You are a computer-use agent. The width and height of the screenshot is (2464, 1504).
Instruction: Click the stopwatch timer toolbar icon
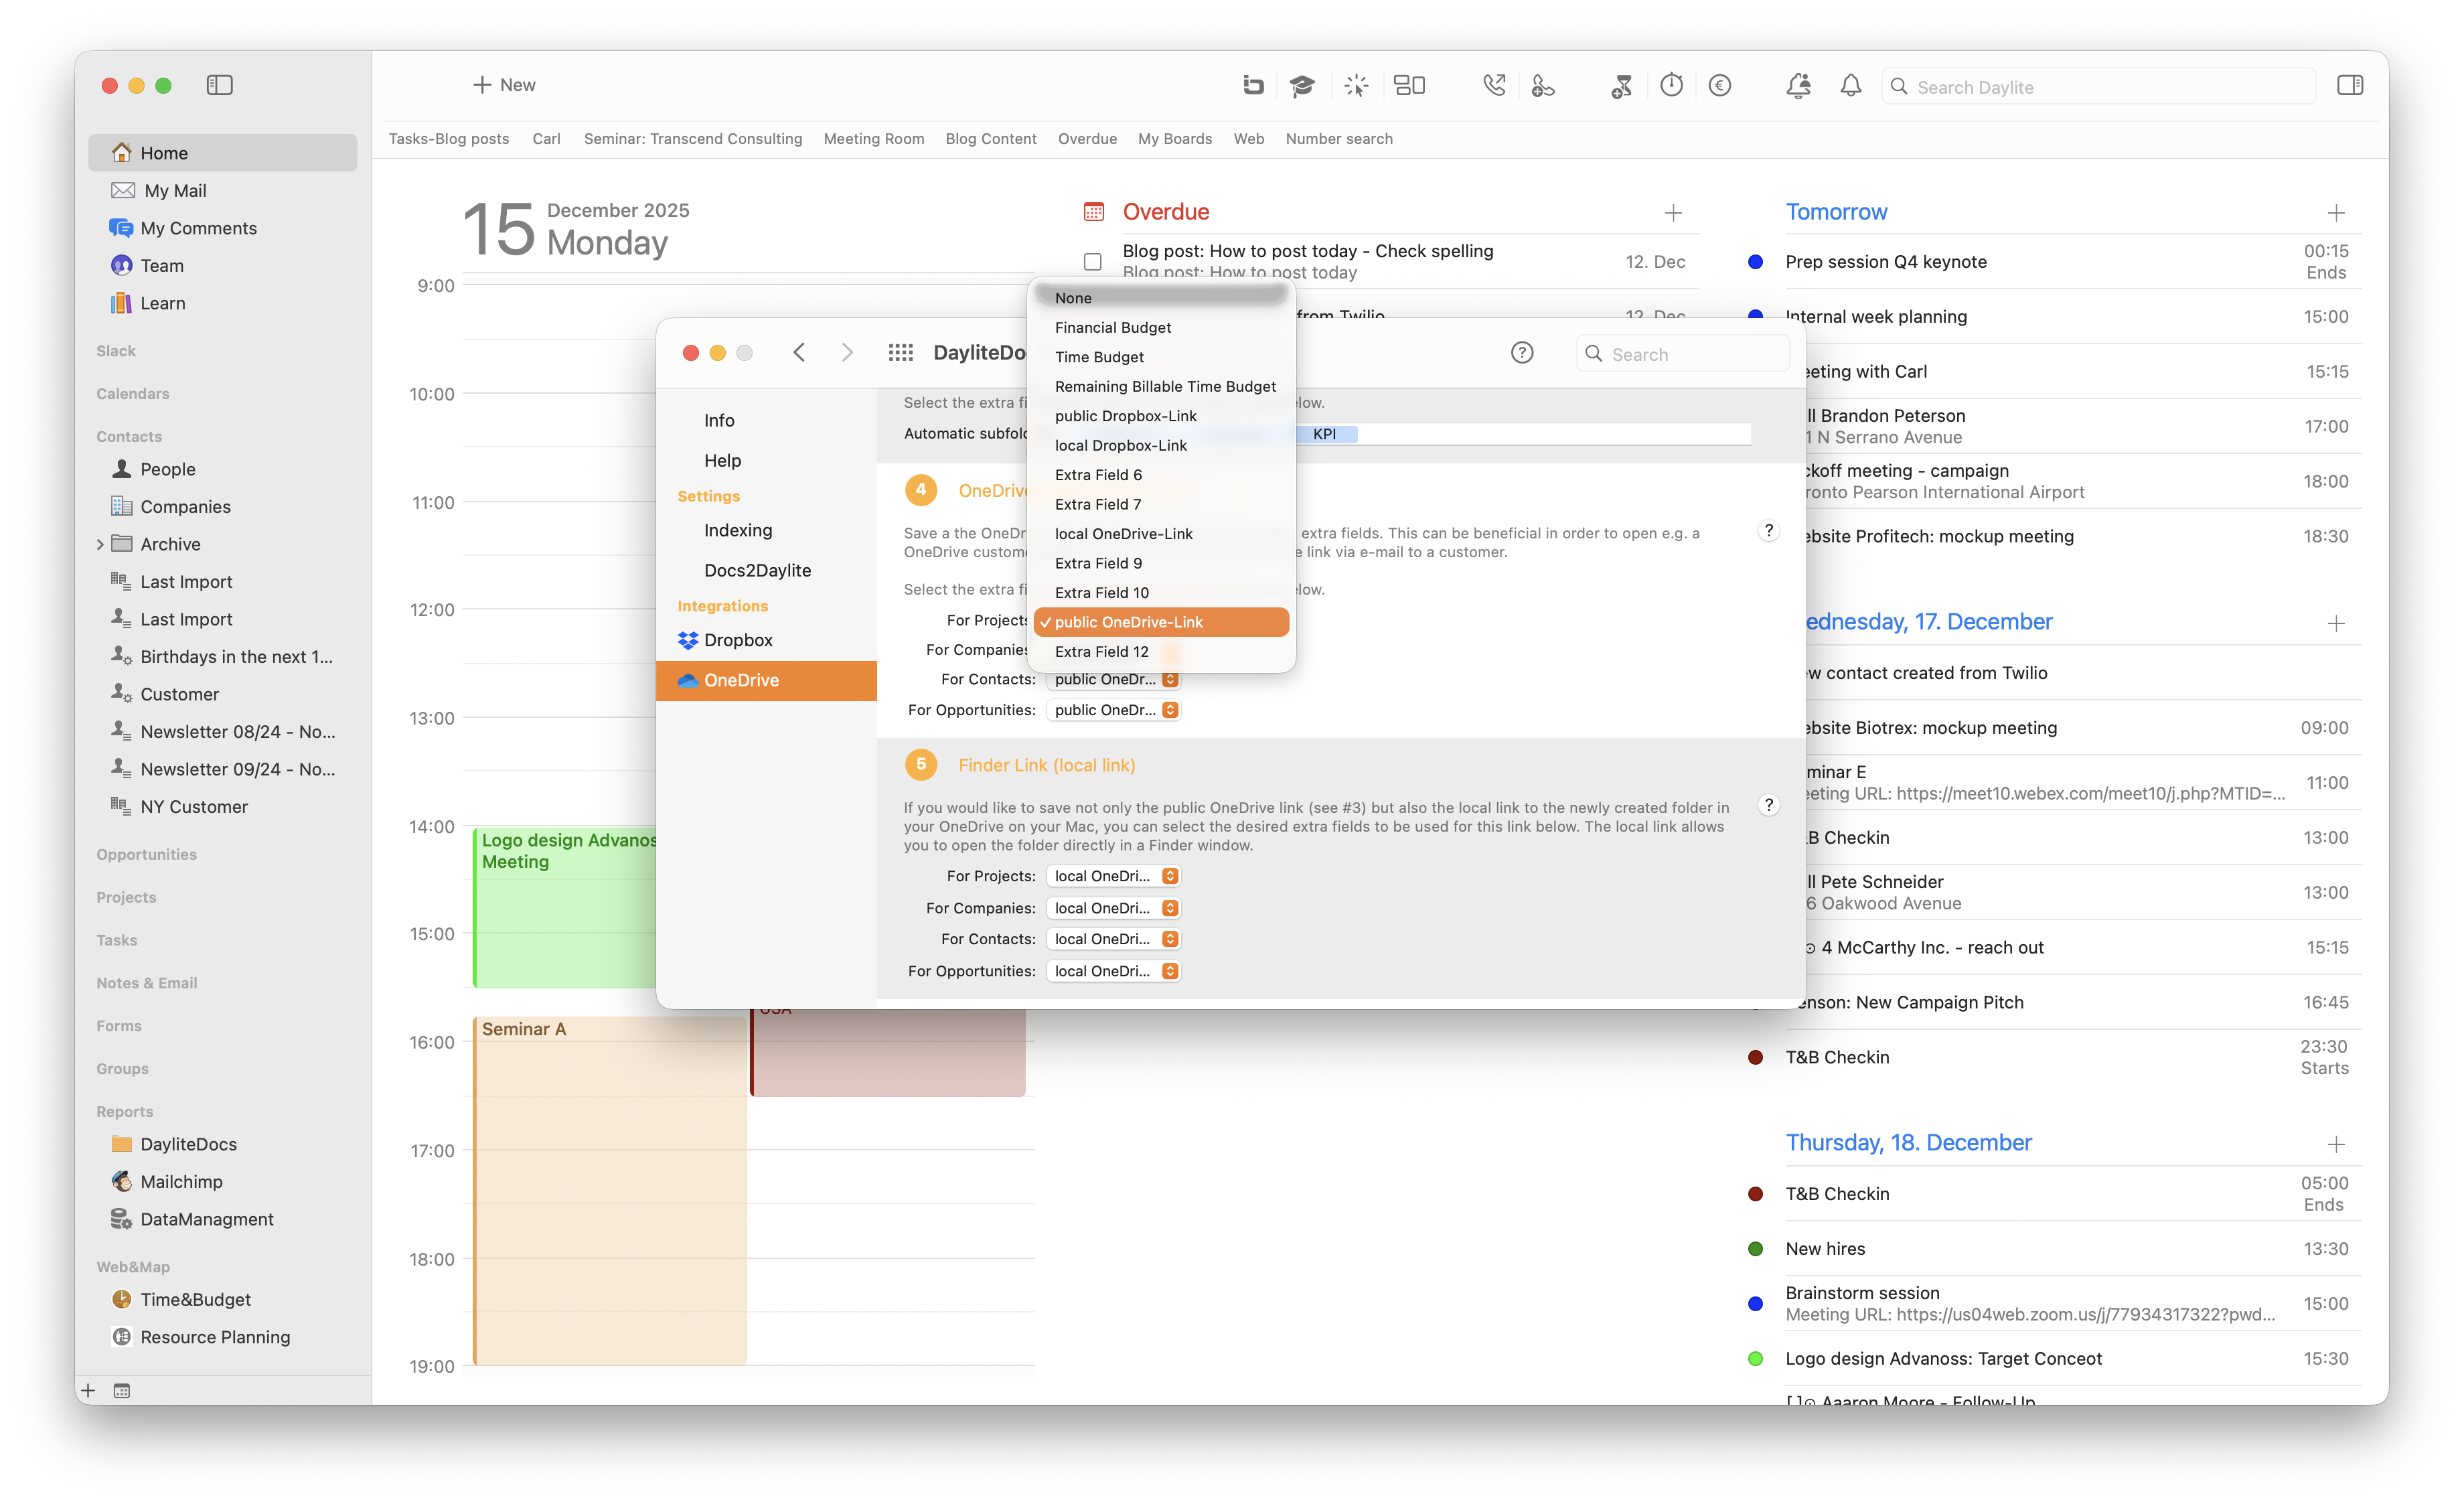tap(1671, 86)
